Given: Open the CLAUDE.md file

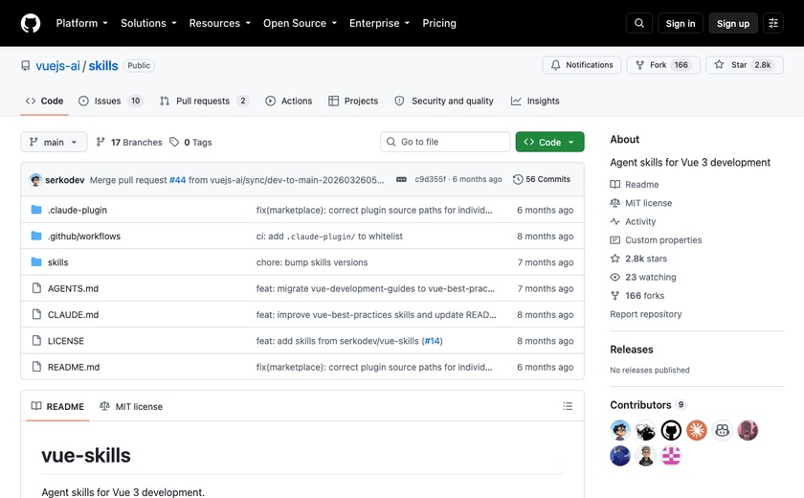Looking at the screenshot, I should click(x=74, y=314).
